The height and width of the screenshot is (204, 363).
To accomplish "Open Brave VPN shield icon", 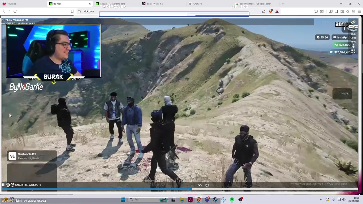I will [353, 11].
